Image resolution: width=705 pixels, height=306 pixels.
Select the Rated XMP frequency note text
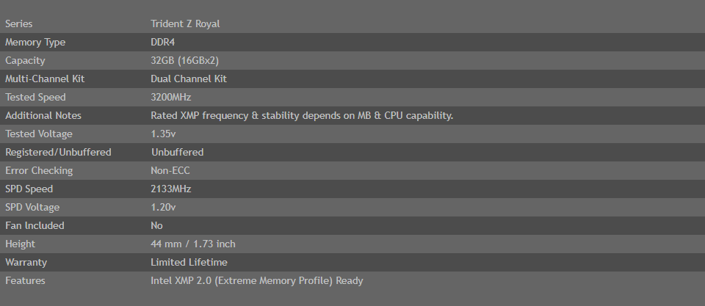coord(302,115)
